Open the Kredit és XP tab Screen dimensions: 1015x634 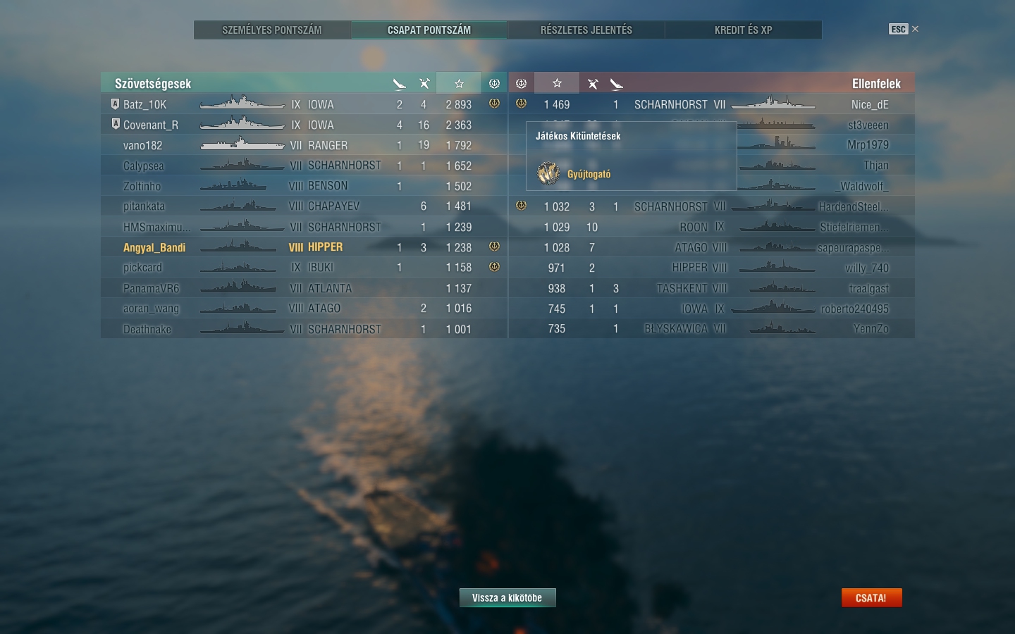pos(744,30)
